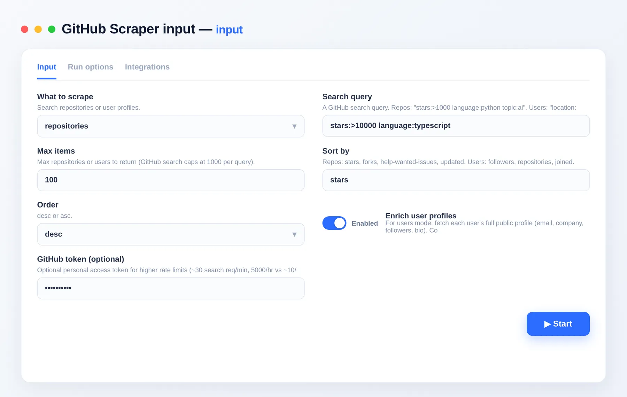
Task: Click the hint starting 'Optional personal access token'
Action: pyautogui.click(x=167, y=270)
